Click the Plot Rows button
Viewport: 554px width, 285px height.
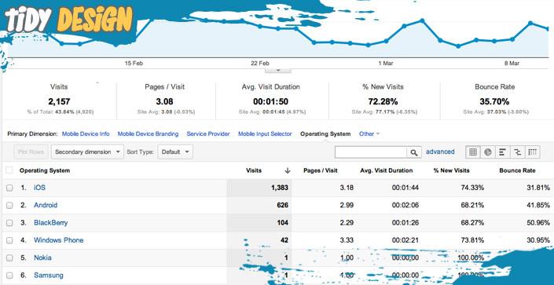[31, 152]
